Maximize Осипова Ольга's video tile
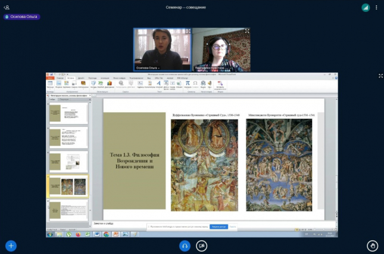This screenshot has width=384, height=254. (188, 31)
